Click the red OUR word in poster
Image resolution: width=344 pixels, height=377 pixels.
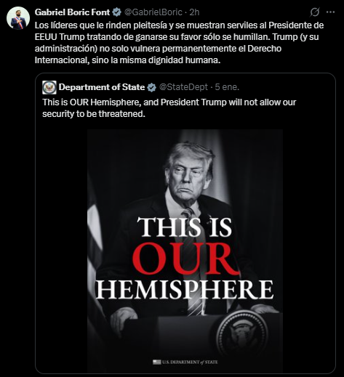(185, 259)
